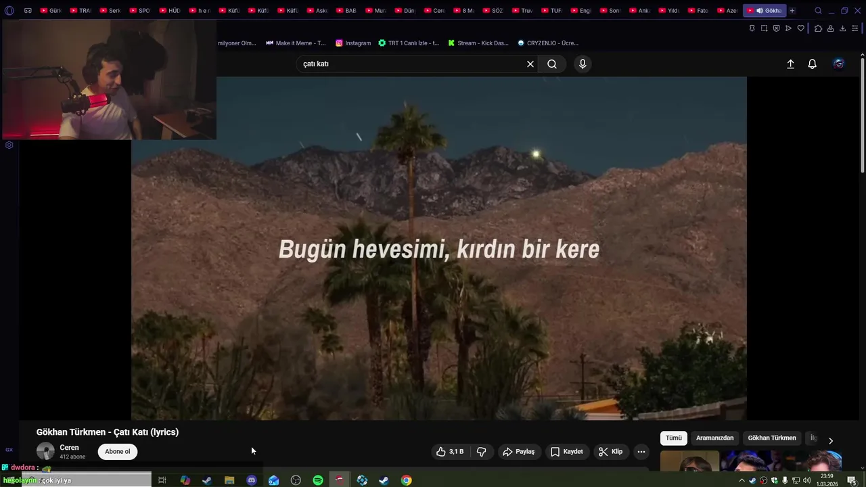The height and width of the screenshot is (487, 866).
Task: Open Opera downloads icon
Action: (x=842, y=28)
